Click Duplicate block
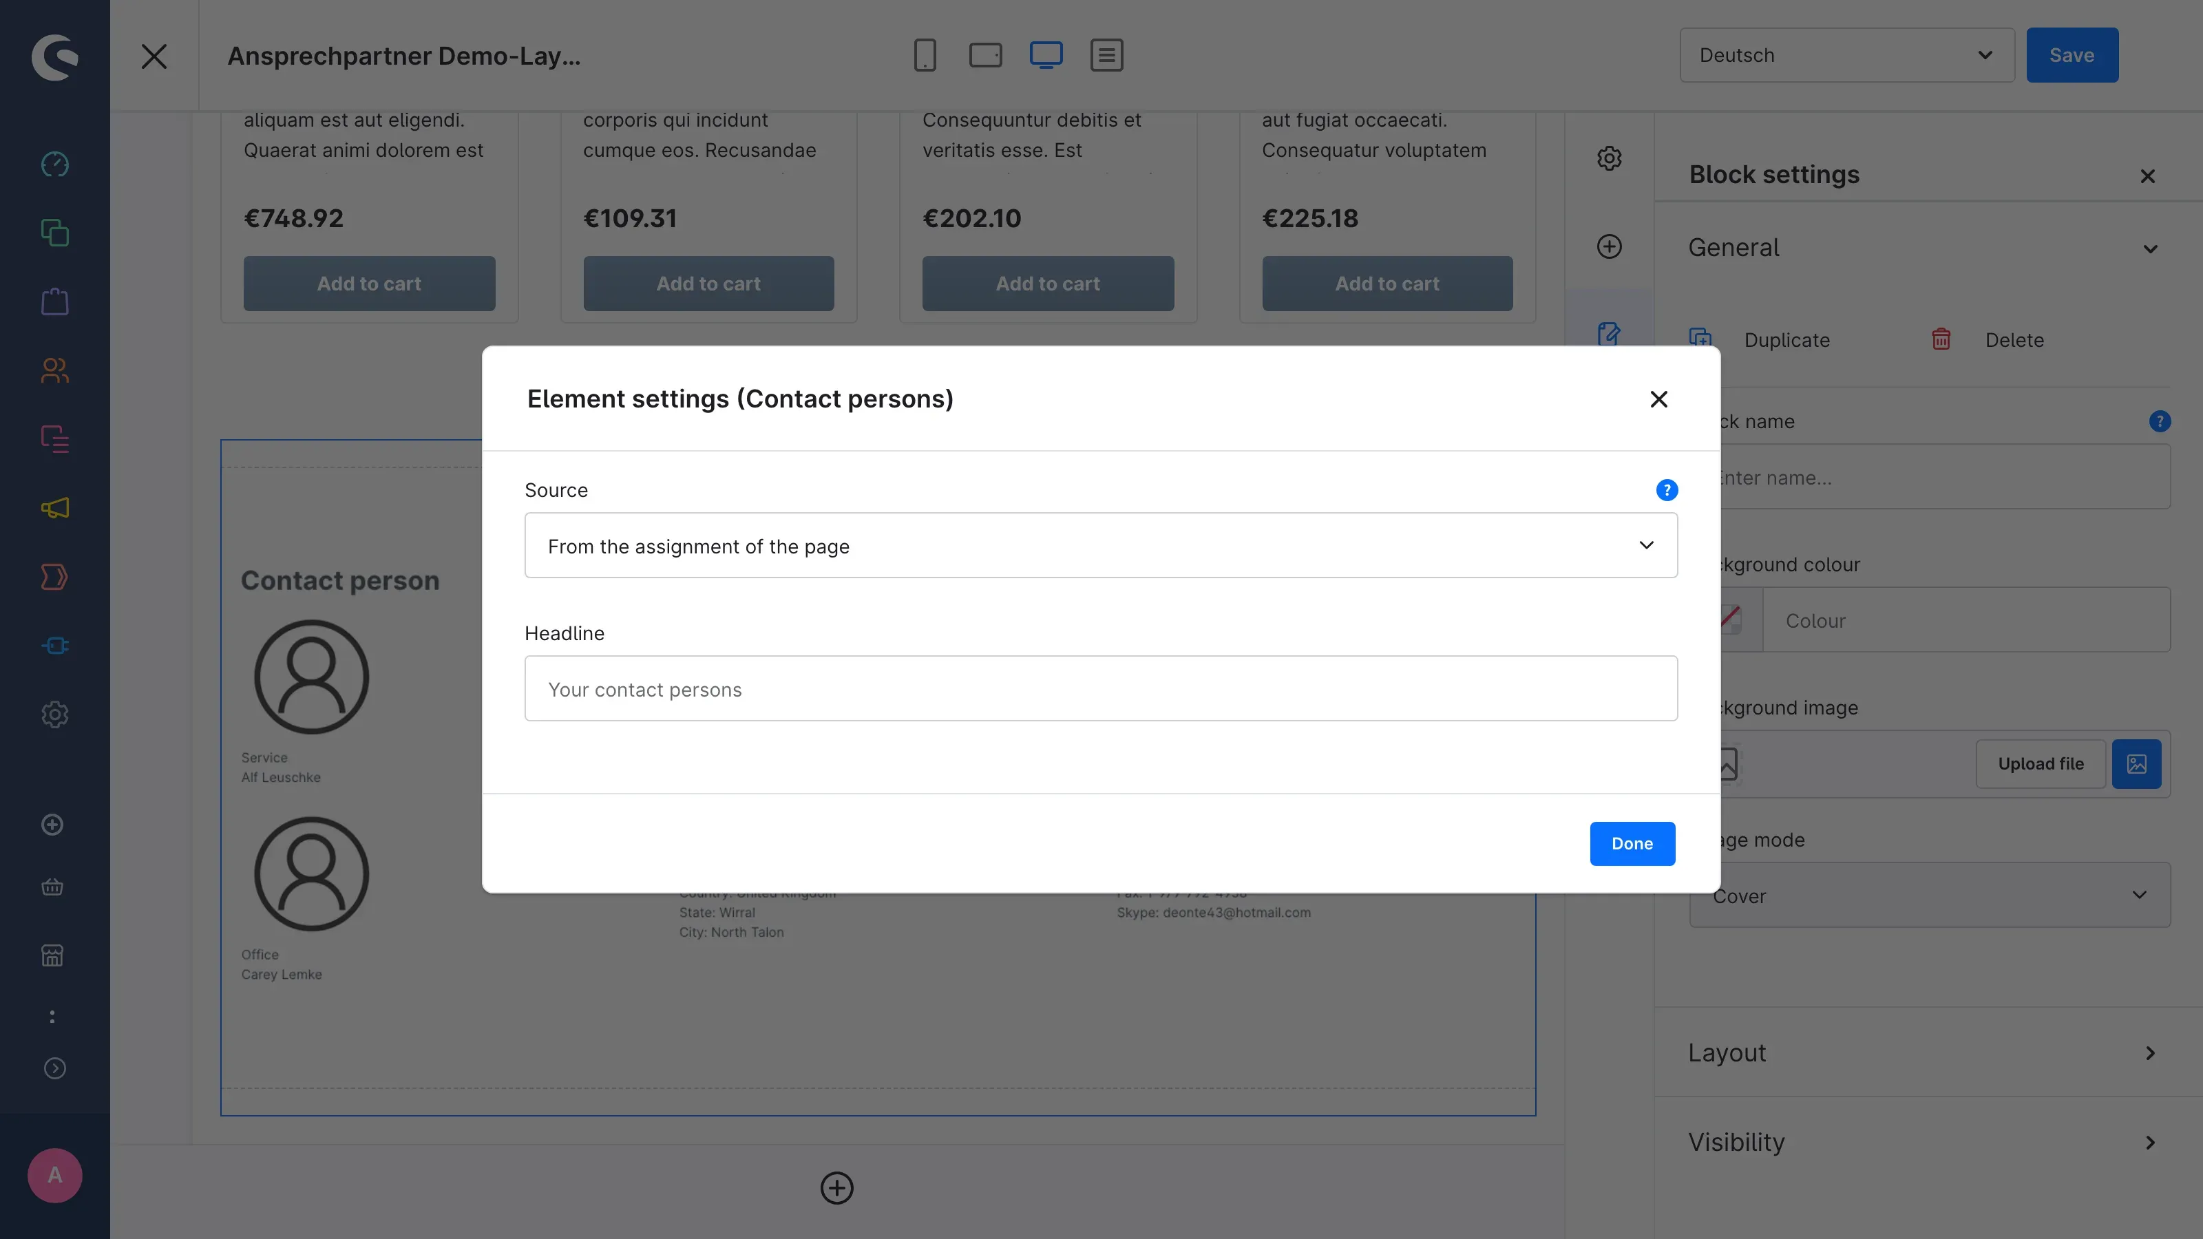Viewport: 2203px width, 1239px height. click(x=1759, y=340)
